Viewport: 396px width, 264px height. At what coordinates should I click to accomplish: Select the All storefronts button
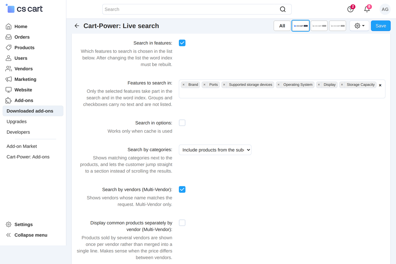pyautogui.click(x=282, y=26)
